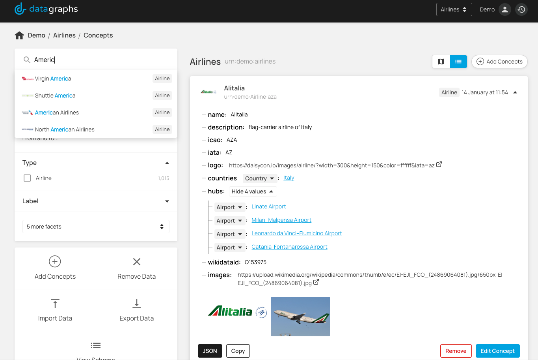Click the Export Data download icon

(x=136, y=303)
